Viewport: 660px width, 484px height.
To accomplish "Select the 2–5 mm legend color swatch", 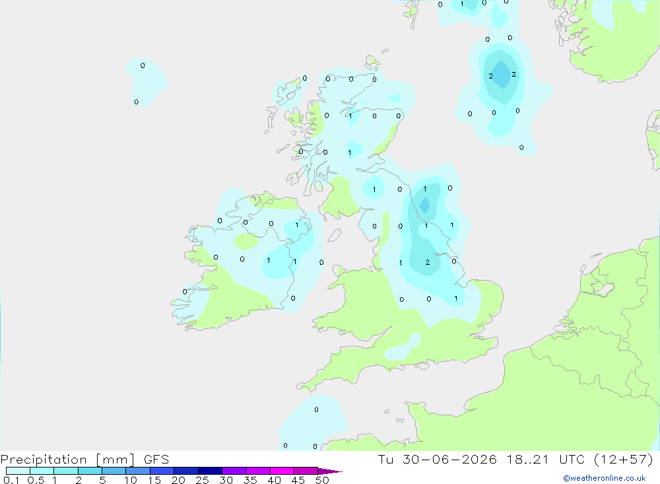I will point(90,471).
